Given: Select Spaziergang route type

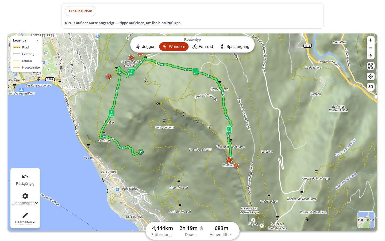Looking at the screenshot, I should [x=234, y=47].
